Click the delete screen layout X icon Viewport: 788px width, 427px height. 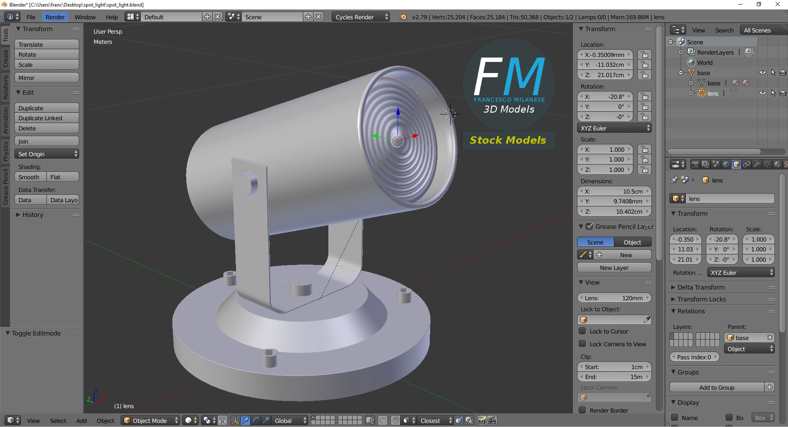[218, 17]
